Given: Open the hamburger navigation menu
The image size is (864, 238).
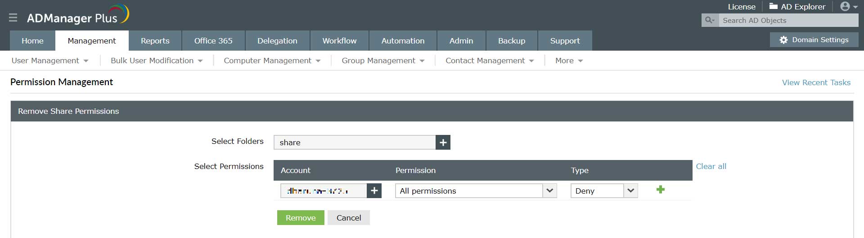Looking at the screenshot, I should tap(13, 17).
